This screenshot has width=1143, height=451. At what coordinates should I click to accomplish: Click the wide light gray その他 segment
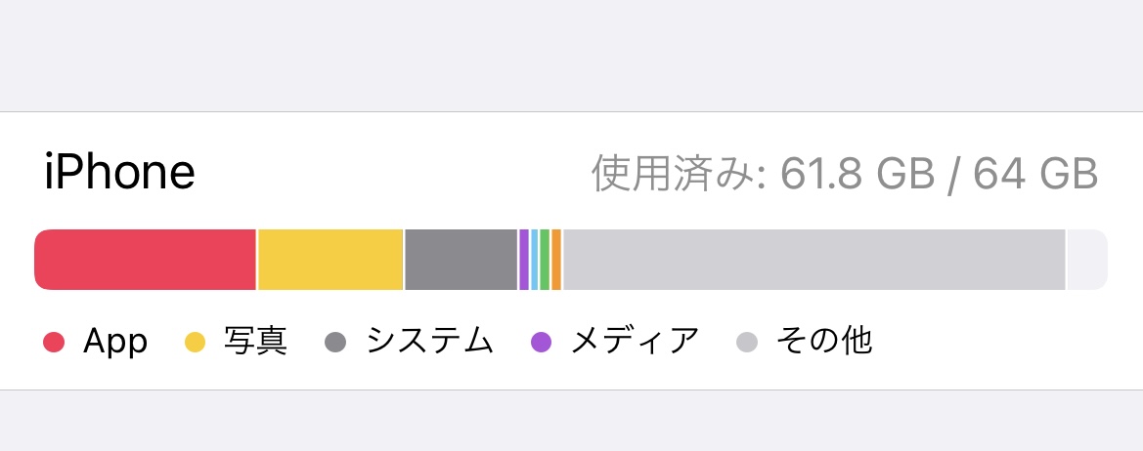point(813,260)
